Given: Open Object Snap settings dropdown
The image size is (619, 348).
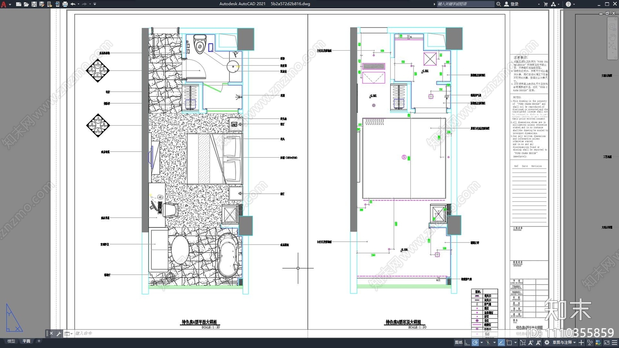Looking at the screenshot, I should coord(515,342).
